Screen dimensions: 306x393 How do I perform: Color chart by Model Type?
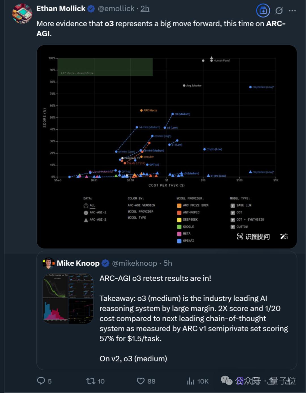pyautogui.click(x=137, y=218)
